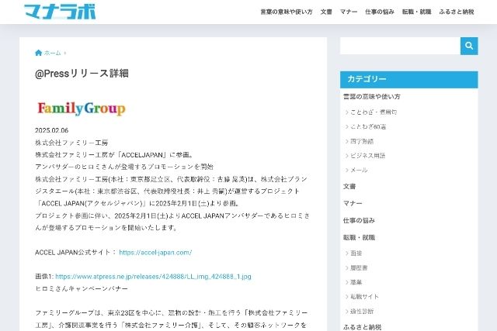Open sidebar subcategory メール
Viewport: 497px width, 331px height.
[359, 171]
